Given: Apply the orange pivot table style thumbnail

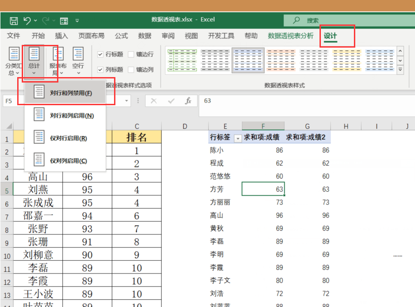Looking at the screenshot, I should (x=281, y=60).
